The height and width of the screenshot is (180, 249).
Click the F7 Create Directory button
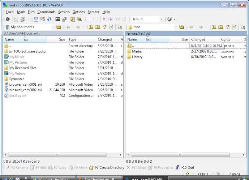pos(107,168)
